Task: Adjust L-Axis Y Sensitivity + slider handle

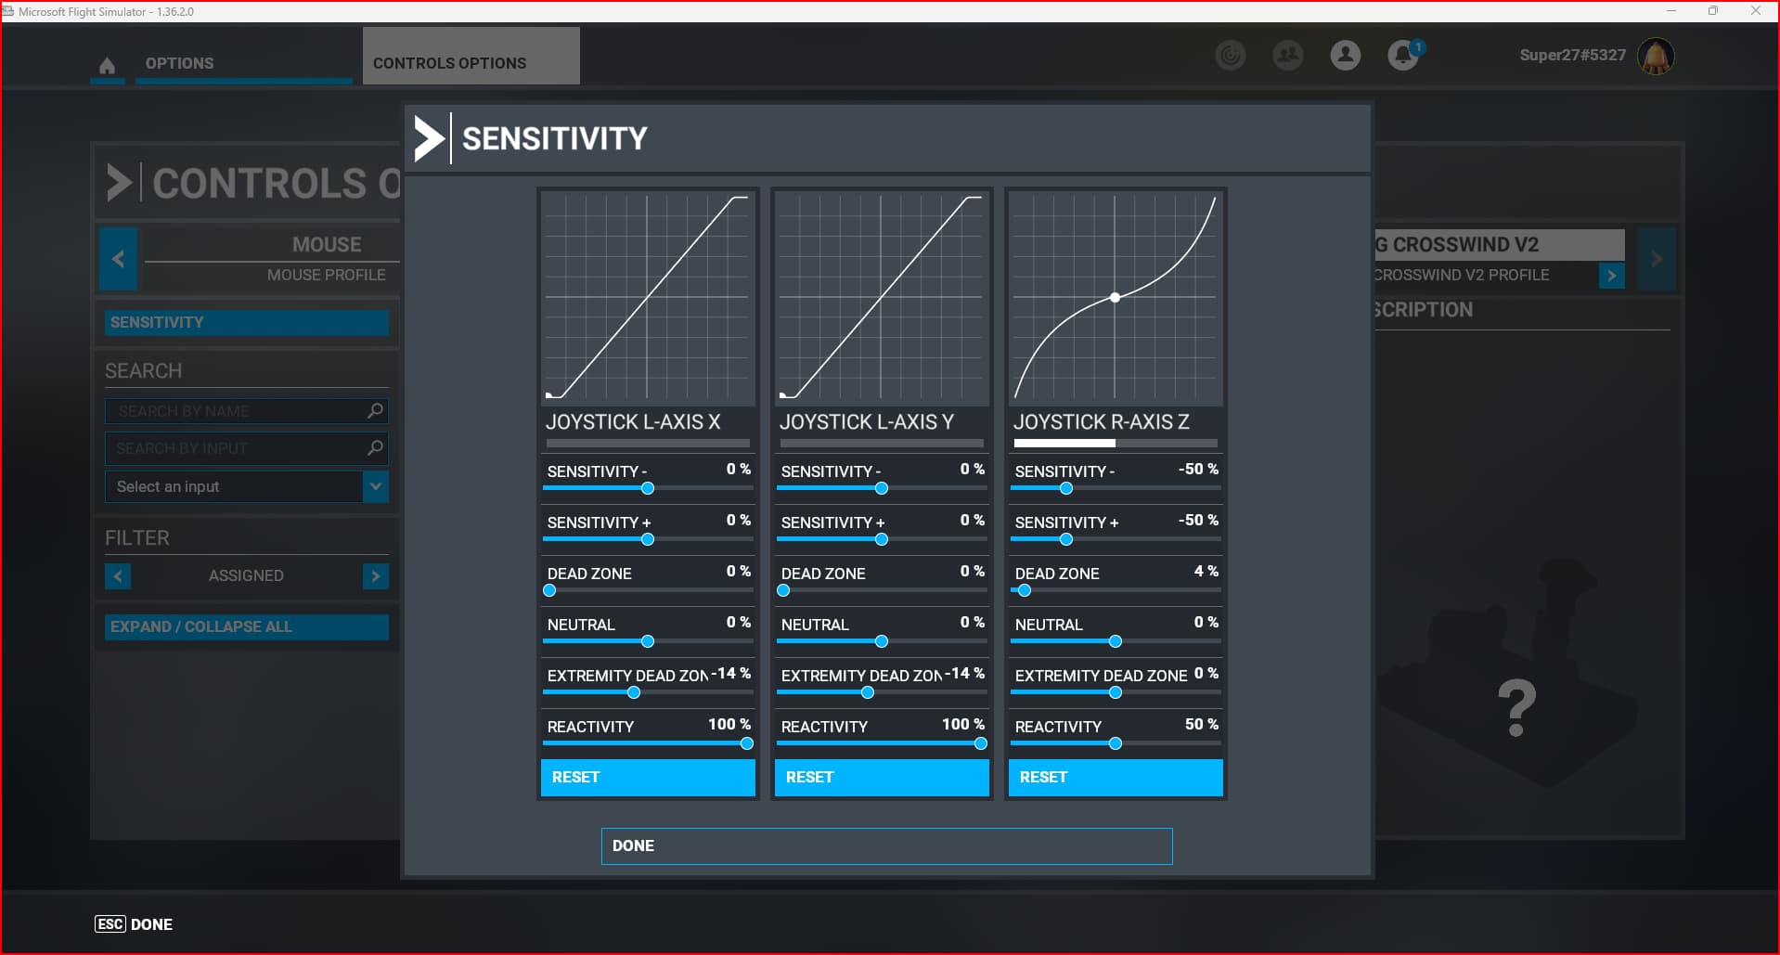Action: 882,539
